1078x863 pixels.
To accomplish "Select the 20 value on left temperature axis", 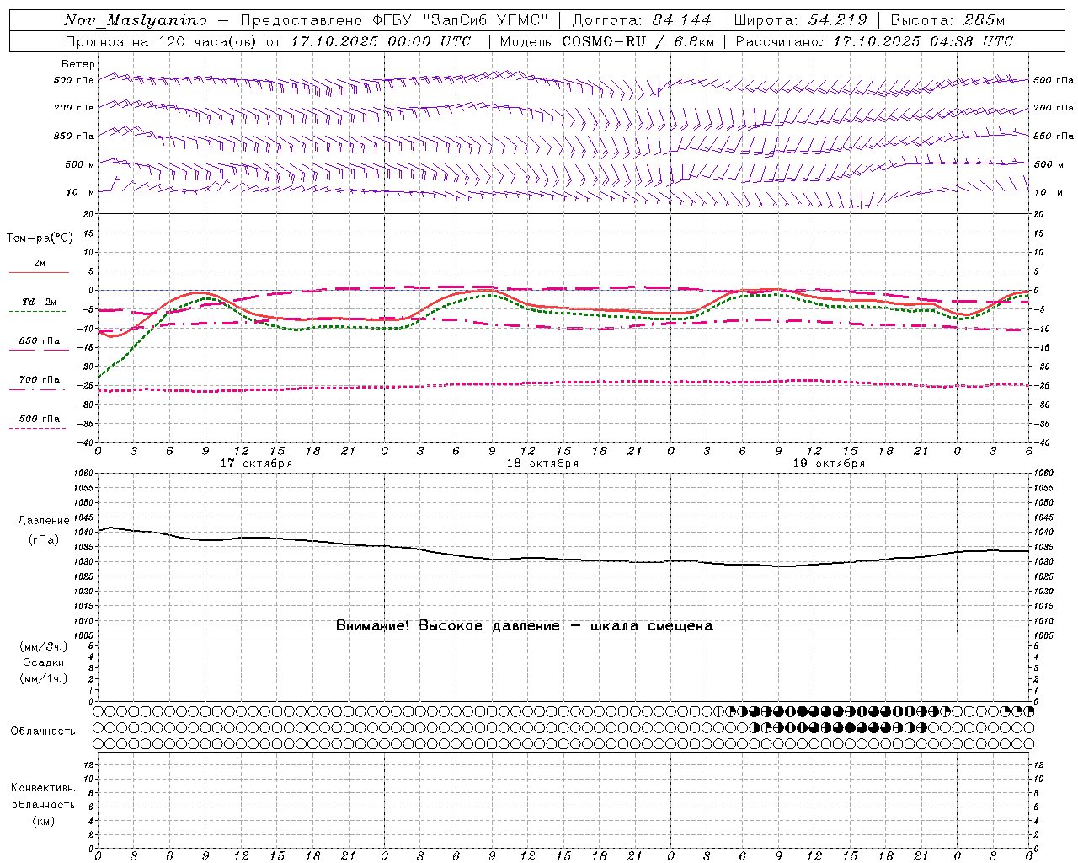I will pyautogui.click(x=88, y=214).
